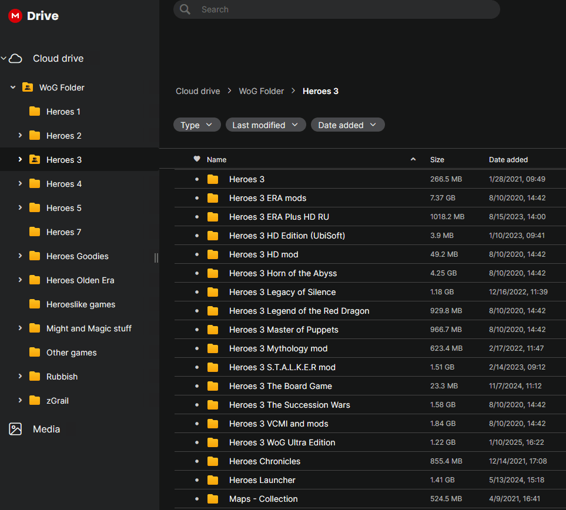
Task: Open the Media section icon
Action: click(x=16, y=429)
